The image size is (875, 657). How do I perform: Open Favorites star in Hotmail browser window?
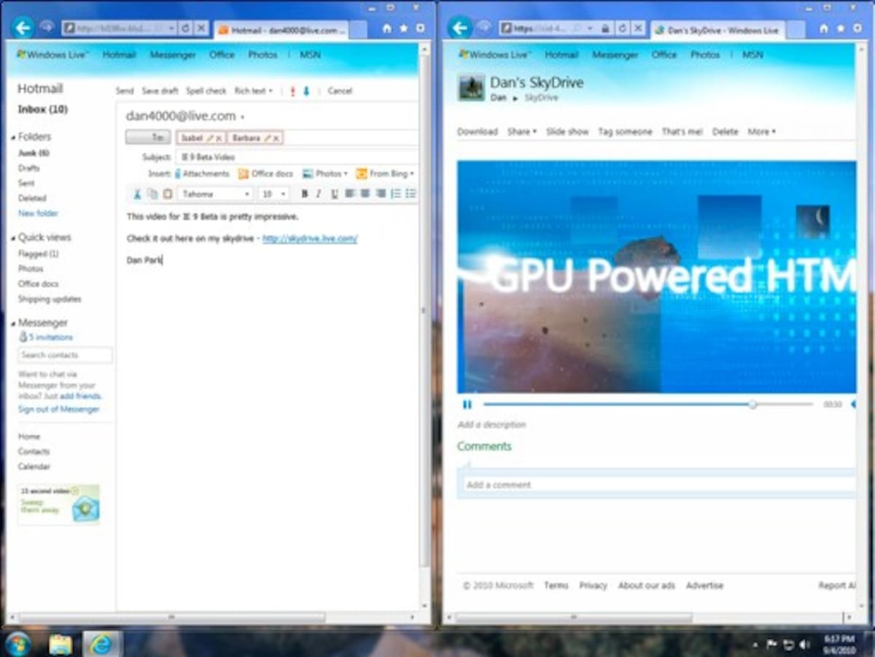pos(403,28)
